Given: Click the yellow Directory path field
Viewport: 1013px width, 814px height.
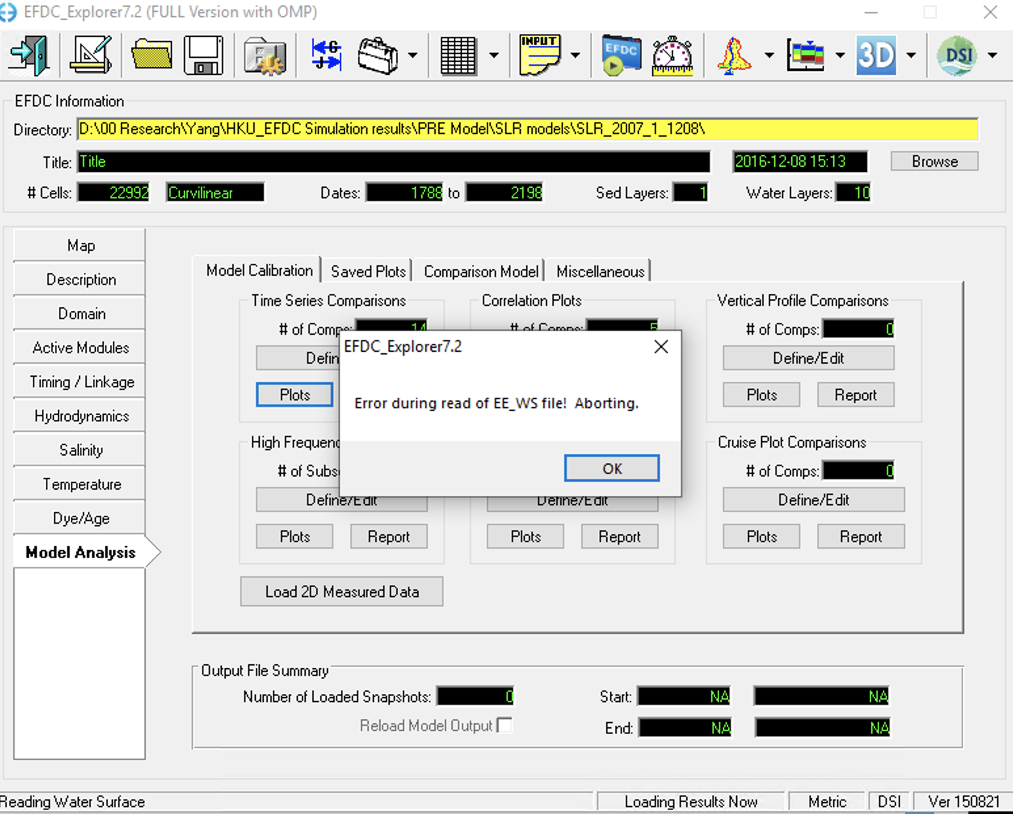Looking at the screenshot, I should click(527, 129).
